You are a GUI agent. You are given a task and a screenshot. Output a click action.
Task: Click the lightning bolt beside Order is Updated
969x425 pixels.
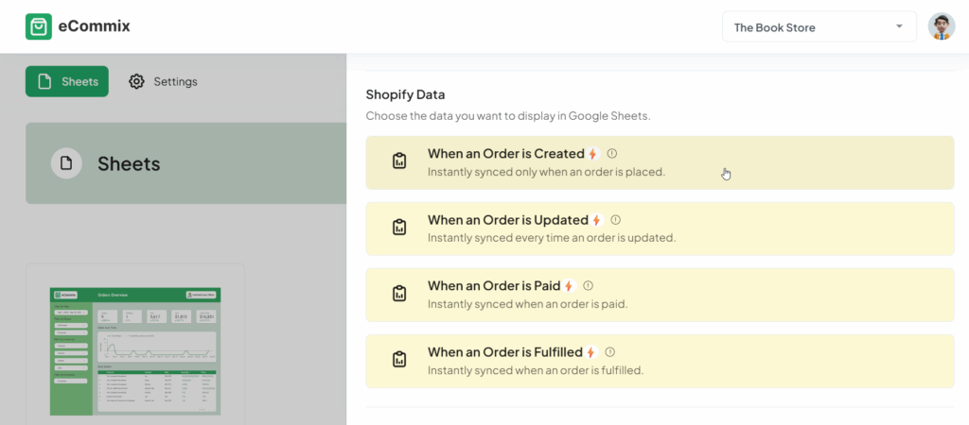[596, 220]
